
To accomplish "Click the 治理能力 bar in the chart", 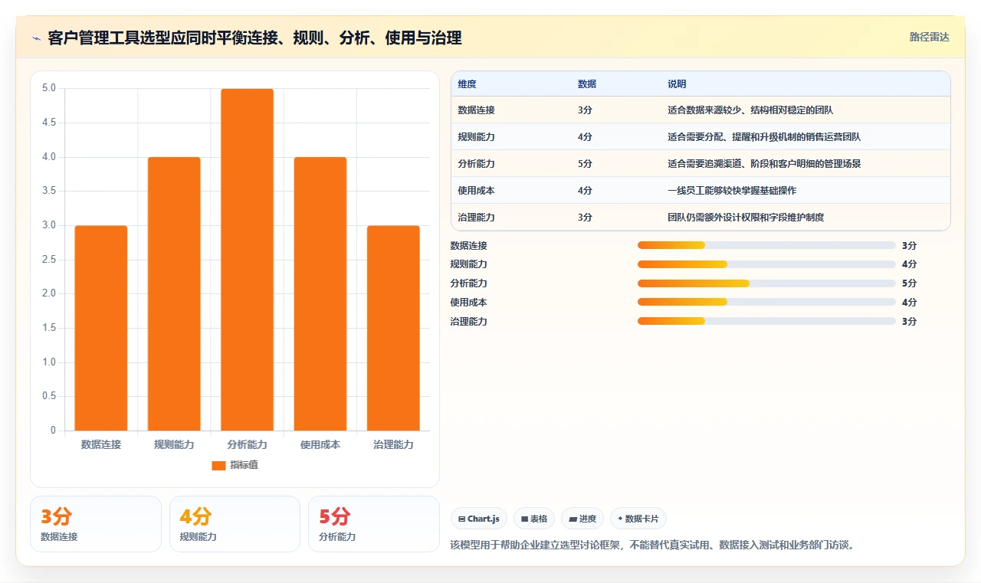I will 393,328.
